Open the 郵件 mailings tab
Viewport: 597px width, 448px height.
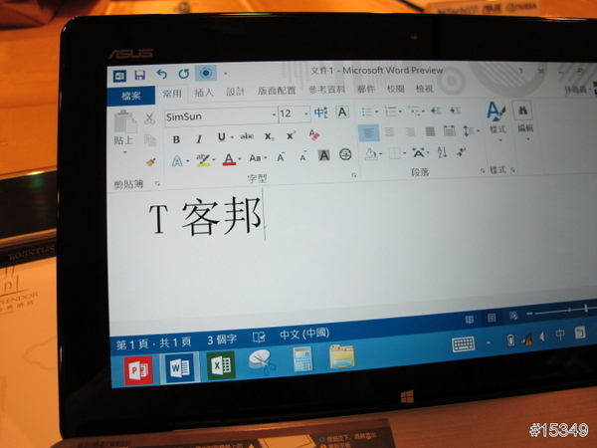(x=366, y=90)
